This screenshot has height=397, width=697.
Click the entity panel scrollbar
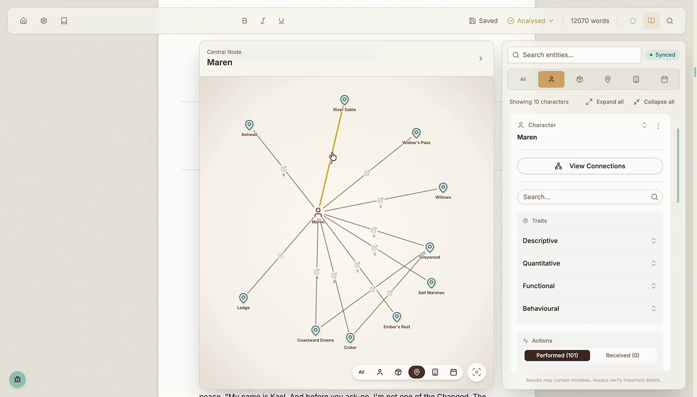678,165
